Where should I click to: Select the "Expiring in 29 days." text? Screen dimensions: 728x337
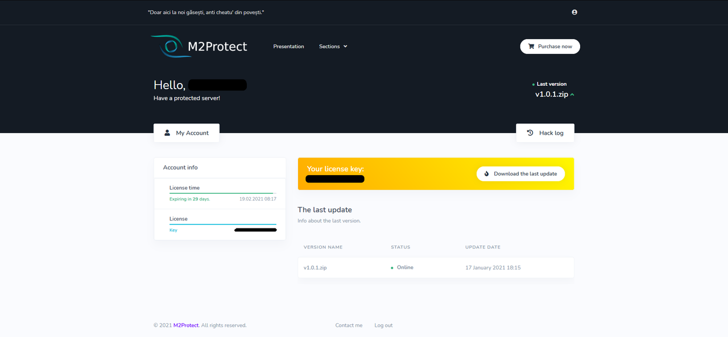(x=189, y=199)
